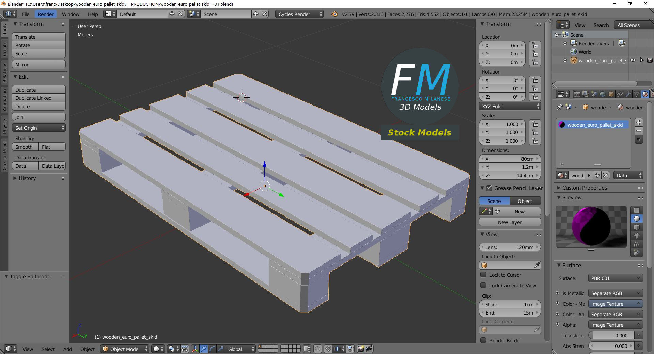Open the Surface PBR.001 shader dropdown
The image size is (654, 354).
tap(615, 278)
